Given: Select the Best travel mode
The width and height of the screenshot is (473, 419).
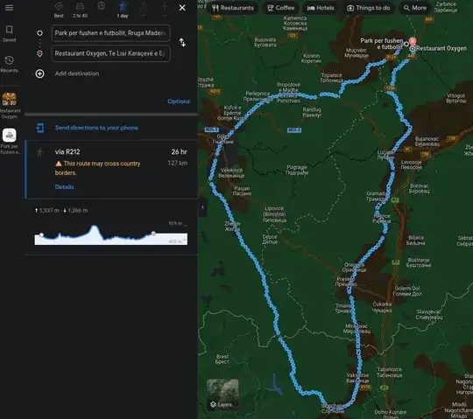Looking at the screenshot, I should pos(59,10).
